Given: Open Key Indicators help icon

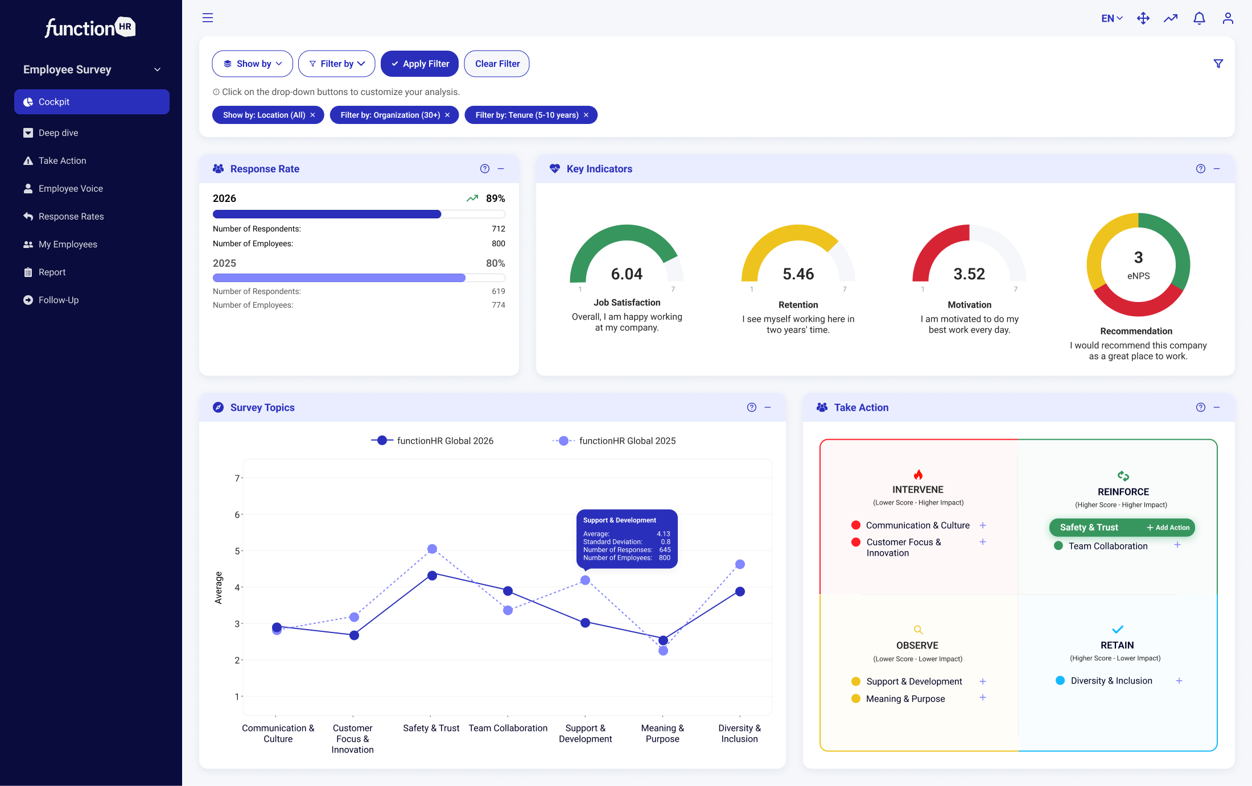Looking at the screenshot, I should (x=1201, y=168).
